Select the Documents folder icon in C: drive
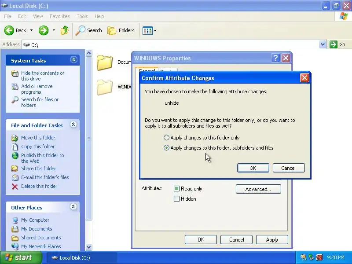The width and height of the screenshot is (352, 264). [105, 62]
